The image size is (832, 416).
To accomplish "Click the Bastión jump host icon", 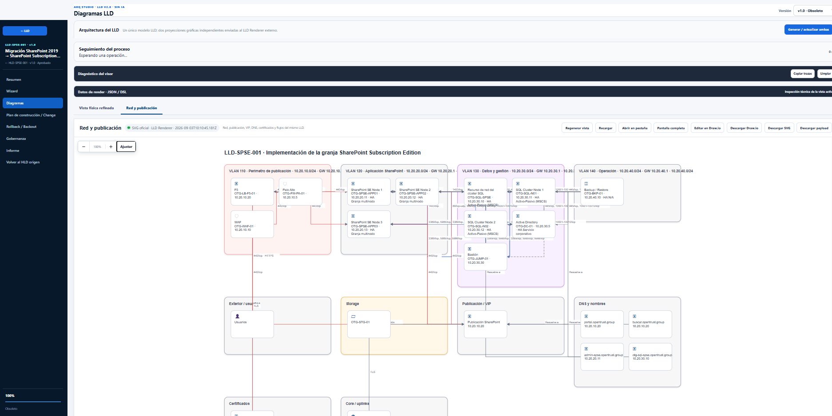I will [x=469, y=249].
